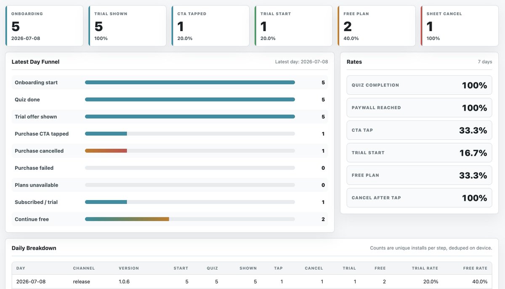Click the VERSION column header
This screenshot has height=289, width=505.
(129, 268)
